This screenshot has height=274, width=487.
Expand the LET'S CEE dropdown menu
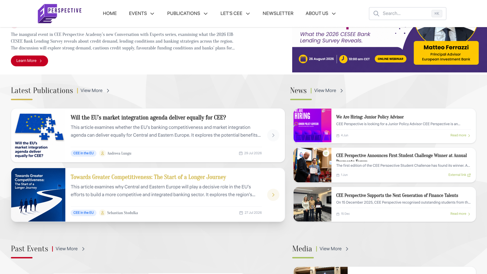(x=235, y=13)
